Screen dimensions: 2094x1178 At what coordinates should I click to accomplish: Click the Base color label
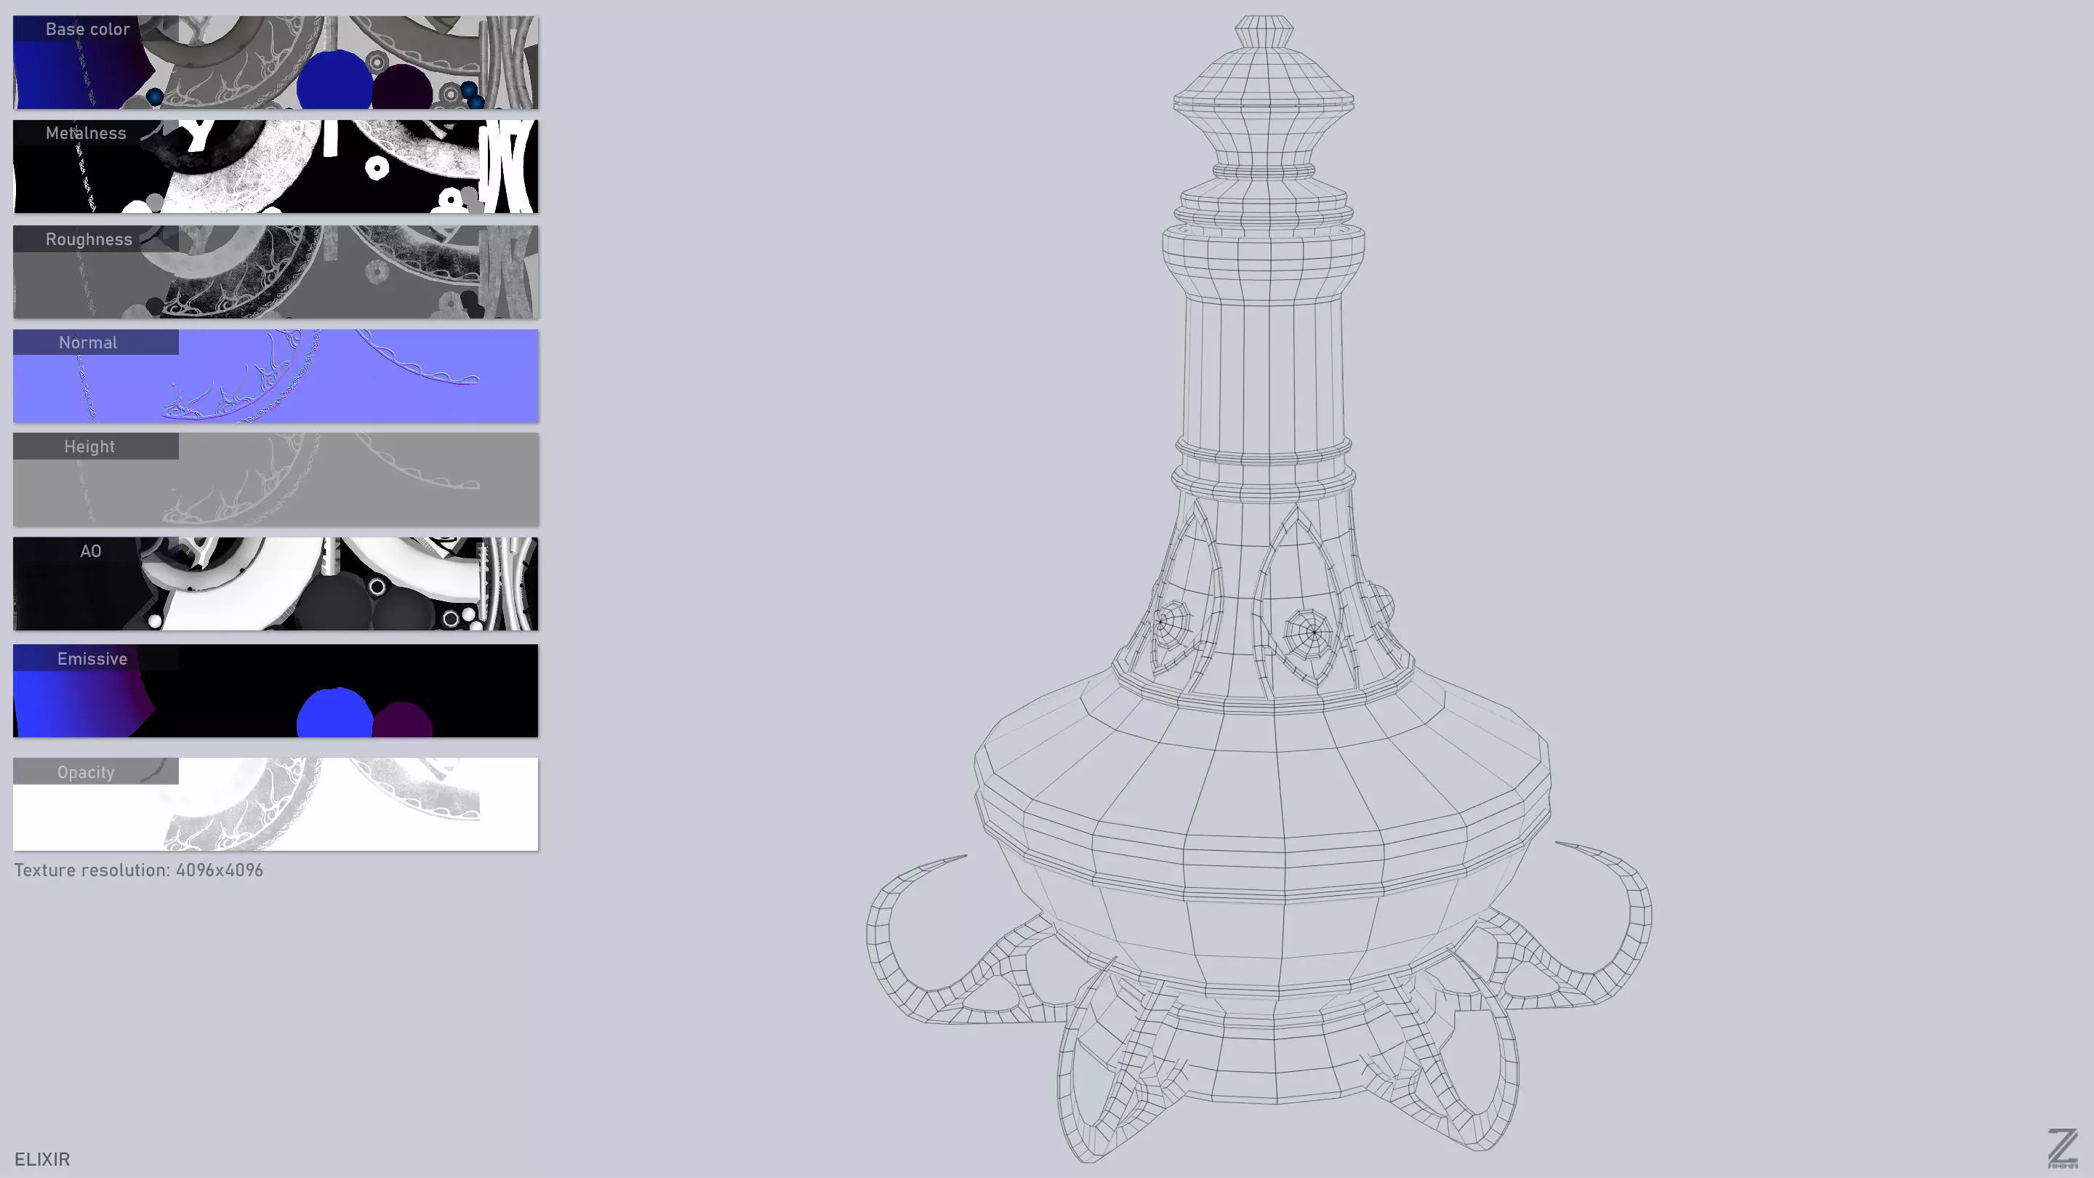click(88, 29)
